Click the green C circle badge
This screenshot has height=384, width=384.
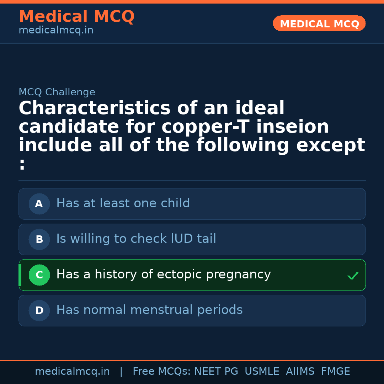click(39, 275)
